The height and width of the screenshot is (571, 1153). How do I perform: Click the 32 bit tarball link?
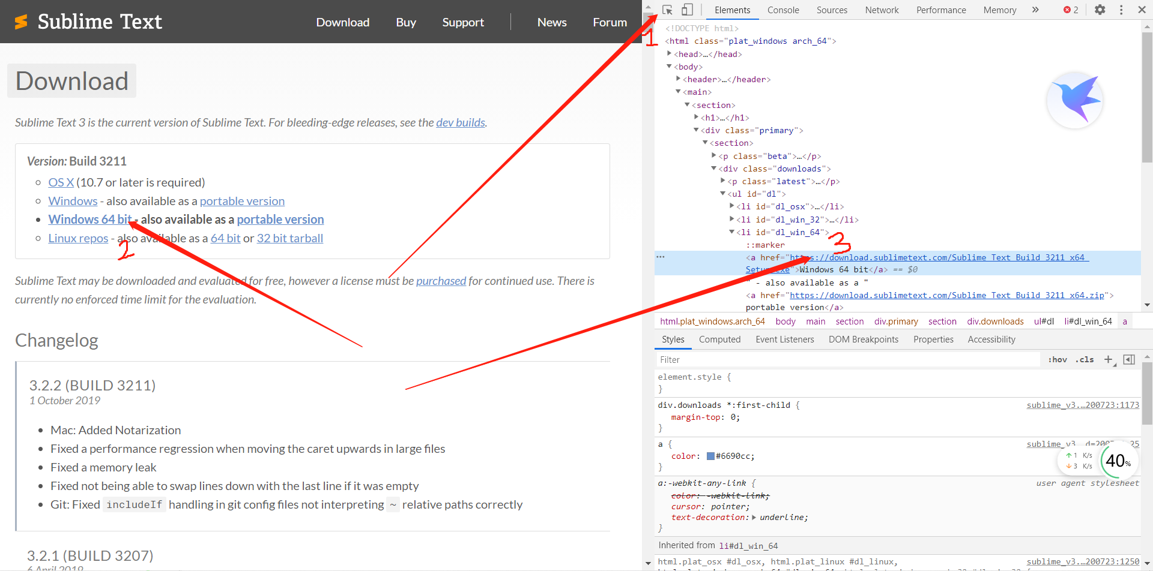click(290, 238)
